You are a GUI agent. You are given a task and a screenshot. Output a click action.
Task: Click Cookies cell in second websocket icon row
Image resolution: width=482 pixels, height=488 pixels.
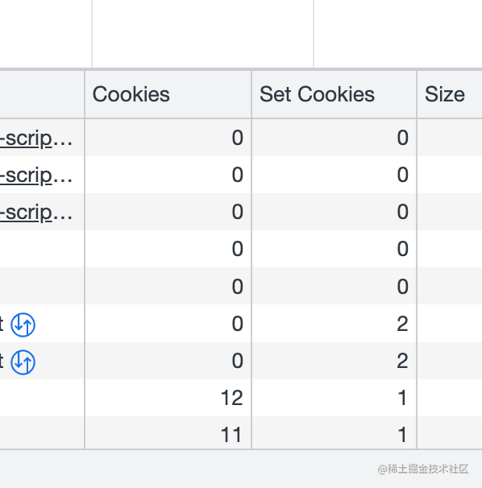point(168,361)
